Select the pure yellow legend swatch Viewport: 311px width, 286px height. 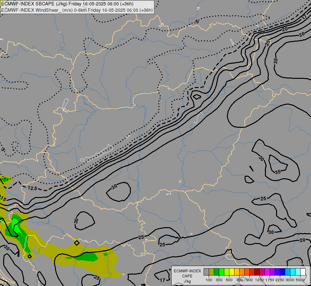[x=232, y=272]
